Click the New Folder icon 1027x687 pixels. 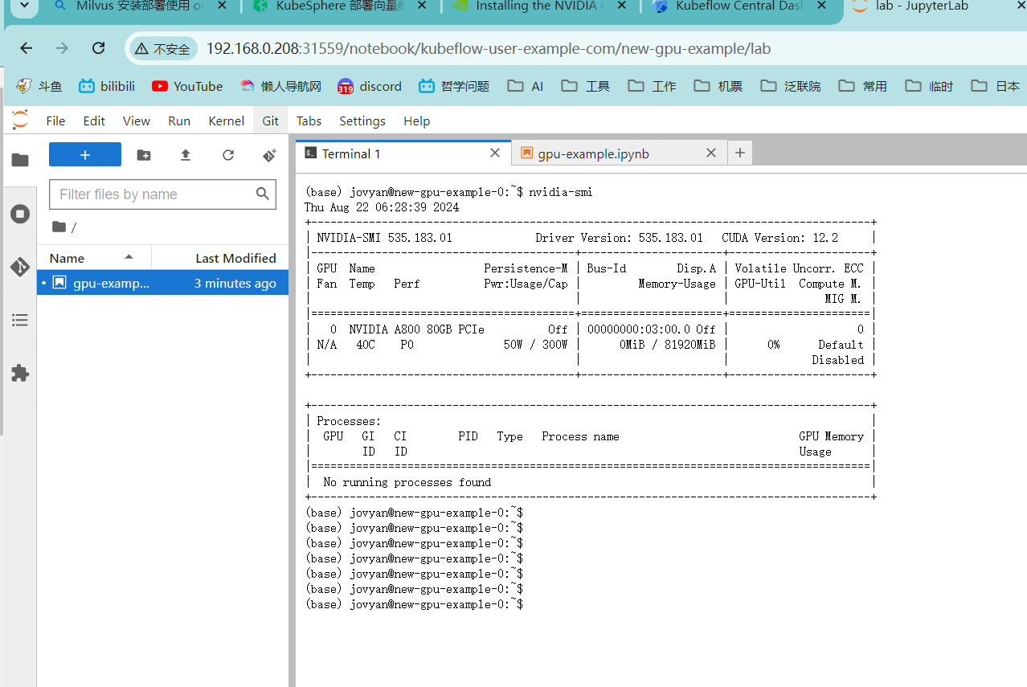click(x=144, y=155)
